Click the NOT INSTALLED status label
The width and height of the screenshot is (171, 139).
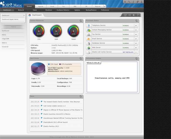click(x=128, y=52)
